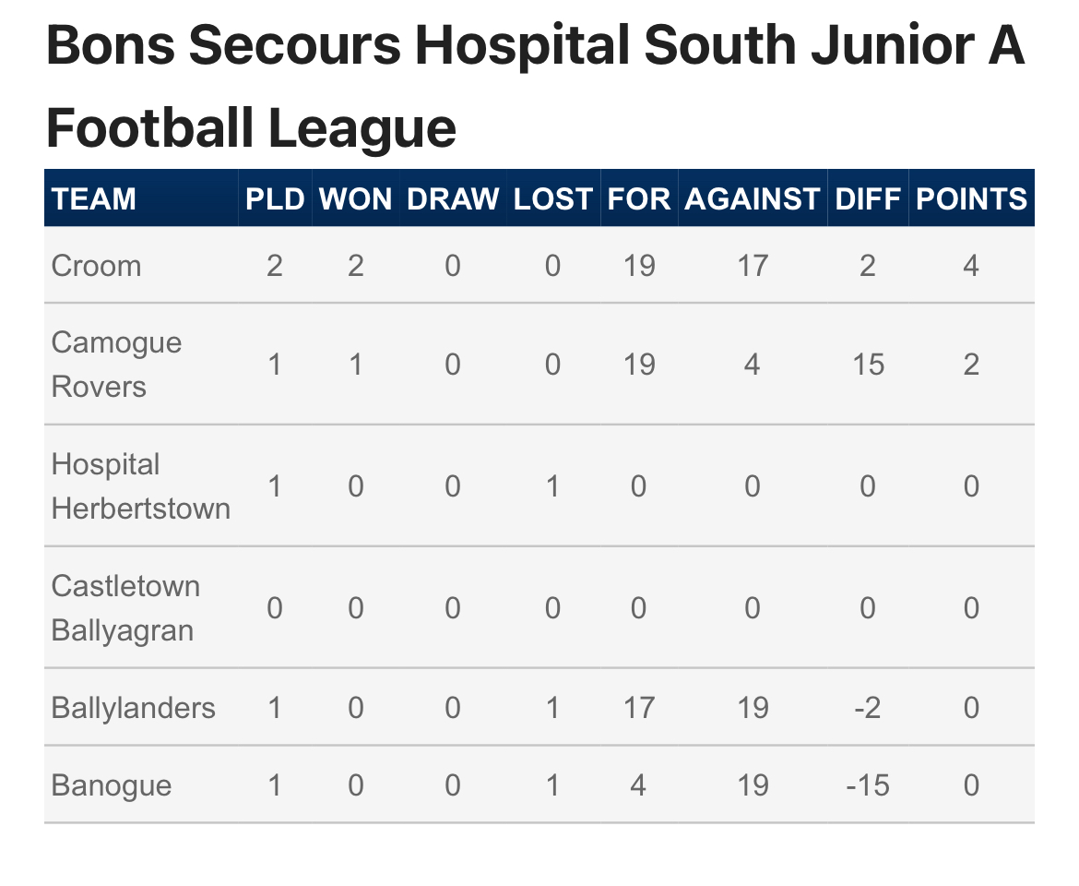Select the Ballylanders team name
Image resolution: width=1079 pixels, height=886 pixels.
tap(133, 708)
